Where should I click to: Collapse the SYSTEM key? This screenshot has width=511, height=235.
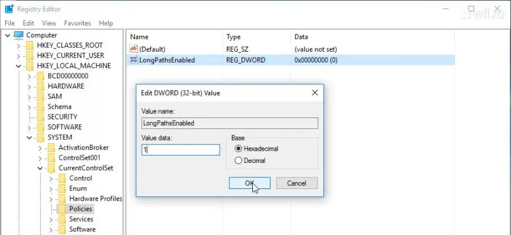[x=29, y=138]
